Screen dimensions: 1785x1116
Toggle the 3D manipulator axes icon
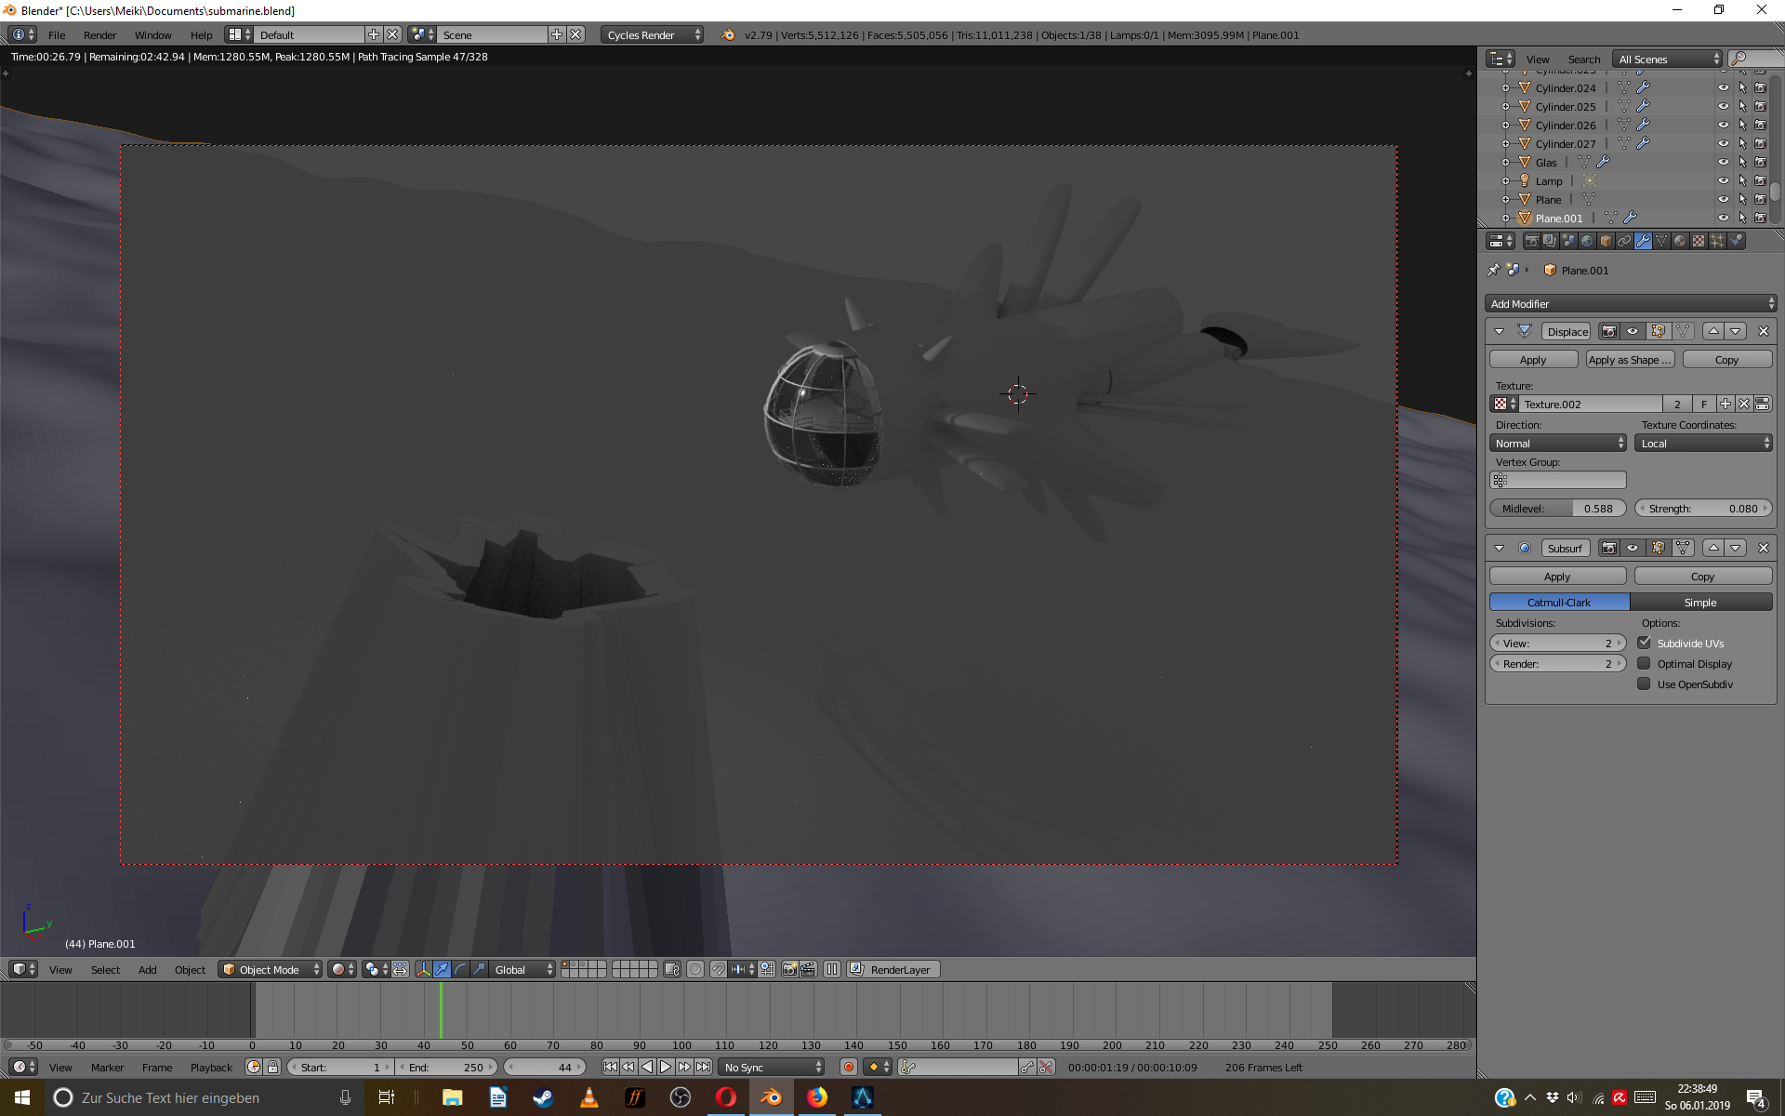click(423, 969)
